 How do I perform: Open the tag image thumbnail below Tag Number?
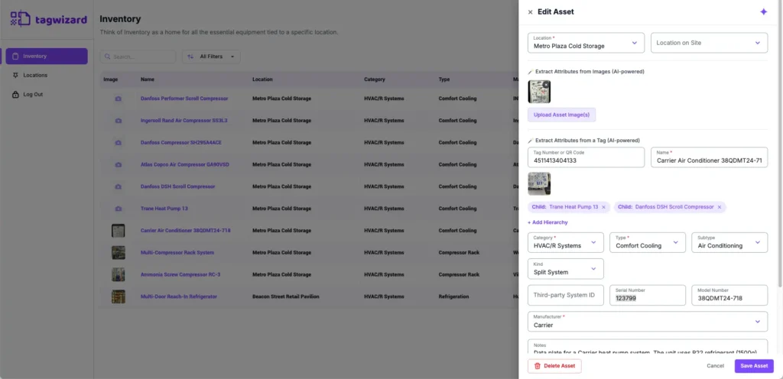539,183
